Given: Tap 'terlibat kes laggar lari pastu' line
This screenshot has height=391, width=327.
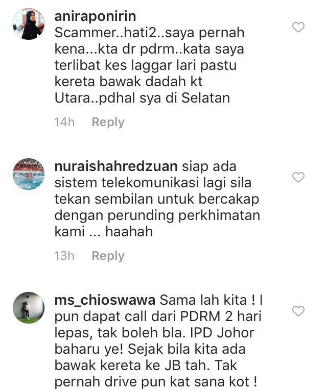Looking at the screenshot, I should 146,65.
